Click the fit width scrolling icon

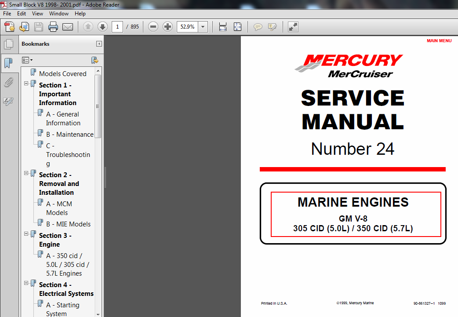tap(223, 27)
